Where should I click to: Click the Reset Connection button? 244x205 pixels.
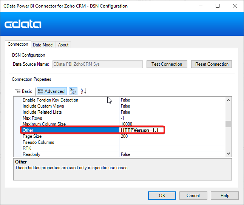(212, 64)
